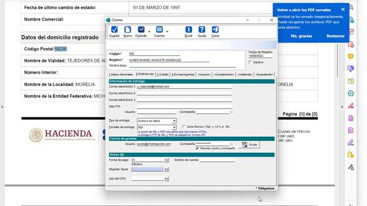Enable Quitar Blancos al XML checkbox
Image resolution: width=367 pixels, height=206 pixels.
(183, 126)
